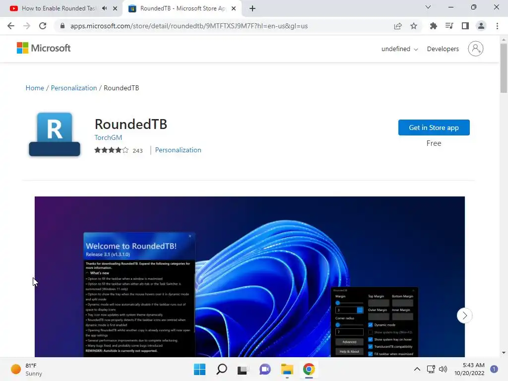
Task: Click the star rating with 243 reviews
Action: [x=118, y=150]
